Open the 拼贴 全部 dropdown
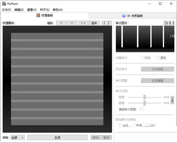The width and height of the screenshot is (177, 143). tap(17, 137)
